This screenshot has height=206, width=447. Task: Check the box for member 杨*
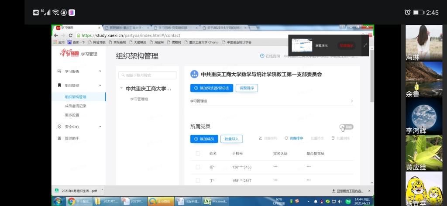coord(198,167)
